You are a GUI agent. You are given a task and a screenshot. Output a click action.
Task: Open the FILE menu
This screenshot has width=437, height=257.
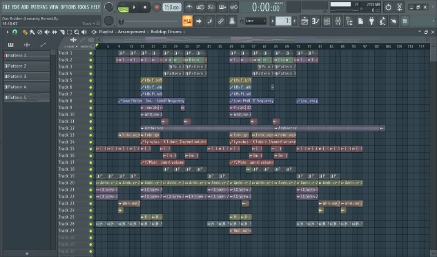6,7
